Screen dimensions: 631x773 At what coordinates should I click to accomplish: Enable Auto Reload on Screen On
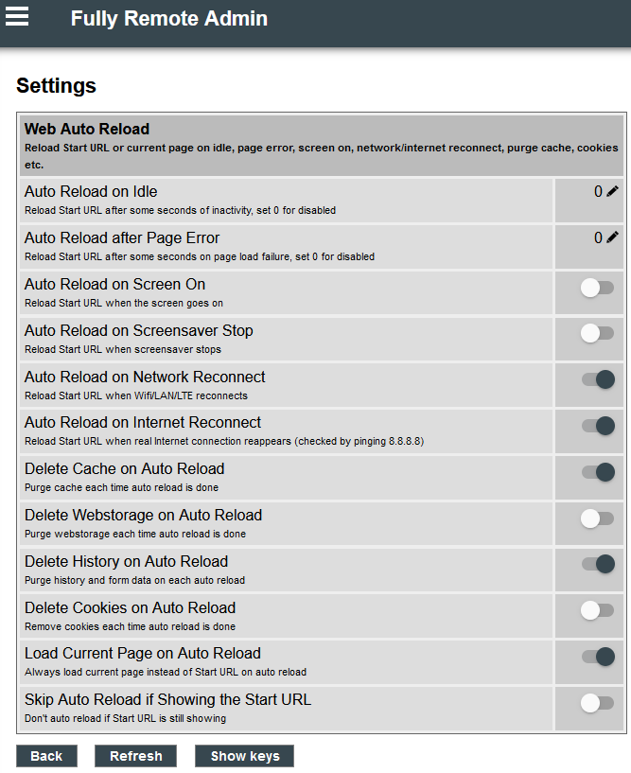coord(597,288)
